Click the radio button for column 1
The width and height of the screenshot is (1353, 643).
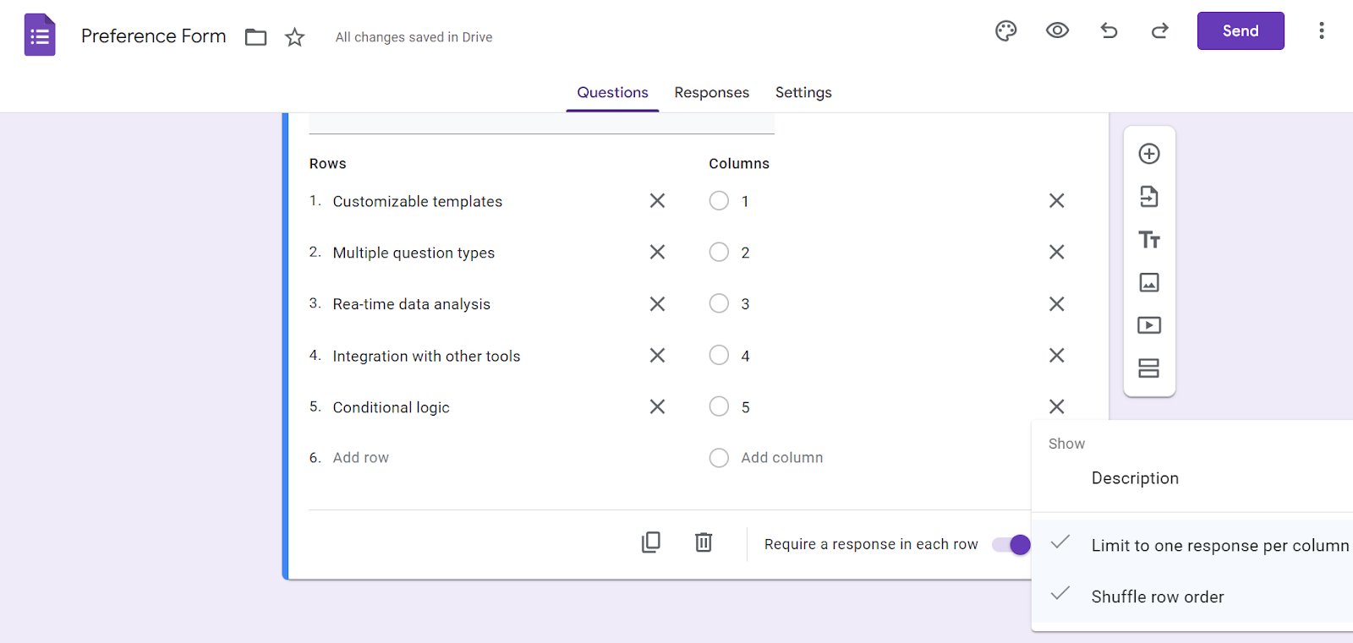[x=719, y=201]
